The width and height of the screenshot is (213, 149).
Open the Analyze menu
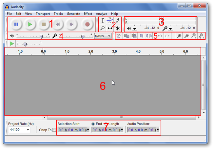coord(102,14)
